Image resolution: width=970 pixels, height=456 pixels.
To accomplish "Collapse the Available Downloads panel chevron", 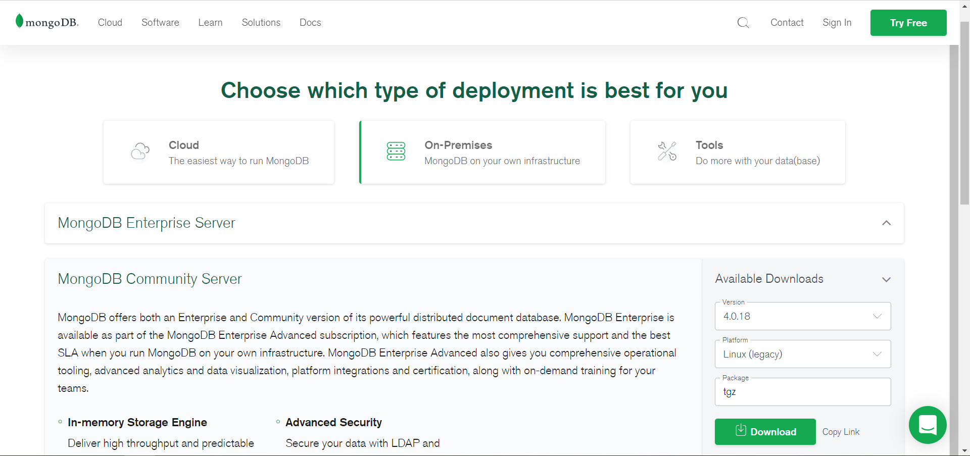I will tap(886, 279).
